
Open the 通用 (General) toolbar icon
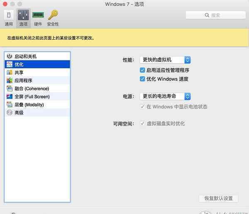(9, 15)
